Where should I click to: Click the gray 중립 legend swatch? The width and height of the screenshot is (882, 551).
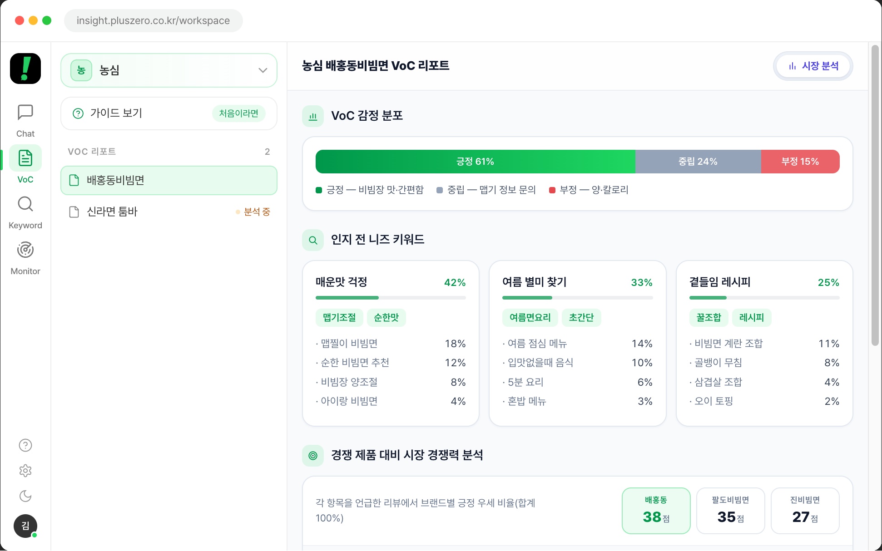[440, 190]
